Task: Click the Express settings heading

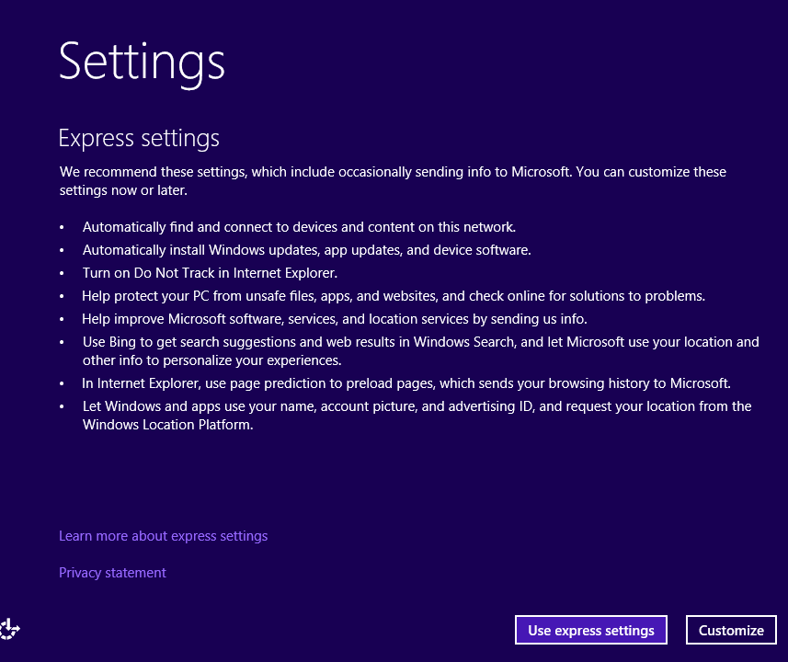Action: 139,138
